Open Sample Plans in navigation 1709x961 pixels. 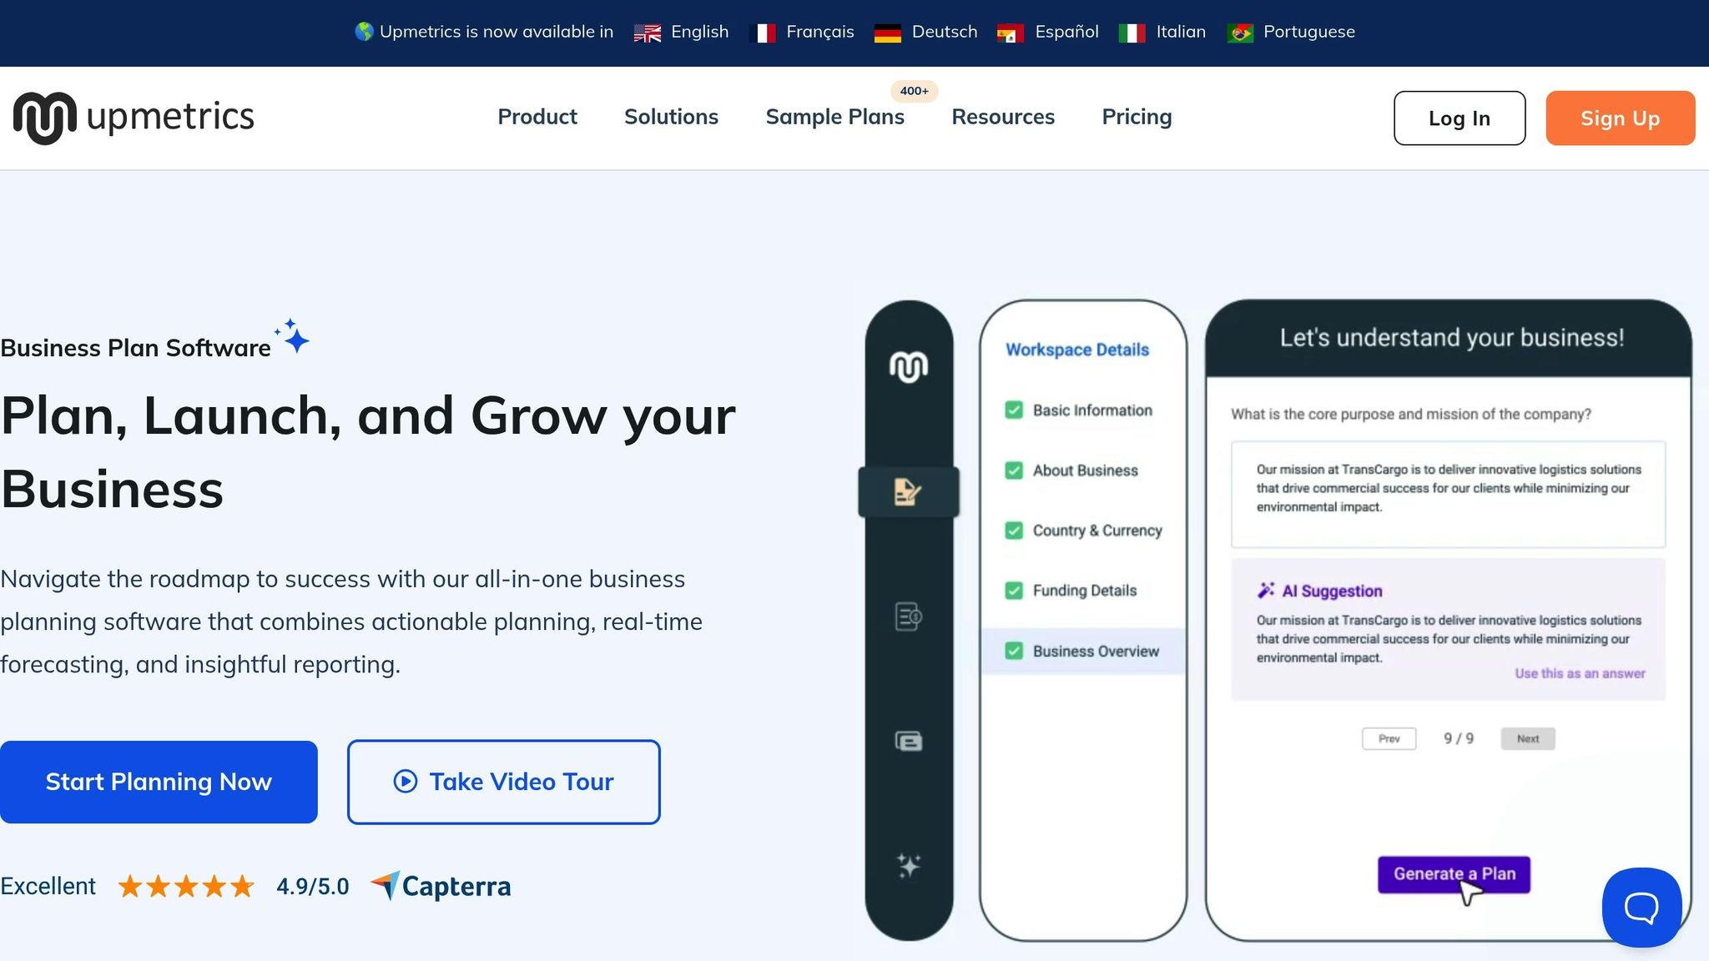834,117
